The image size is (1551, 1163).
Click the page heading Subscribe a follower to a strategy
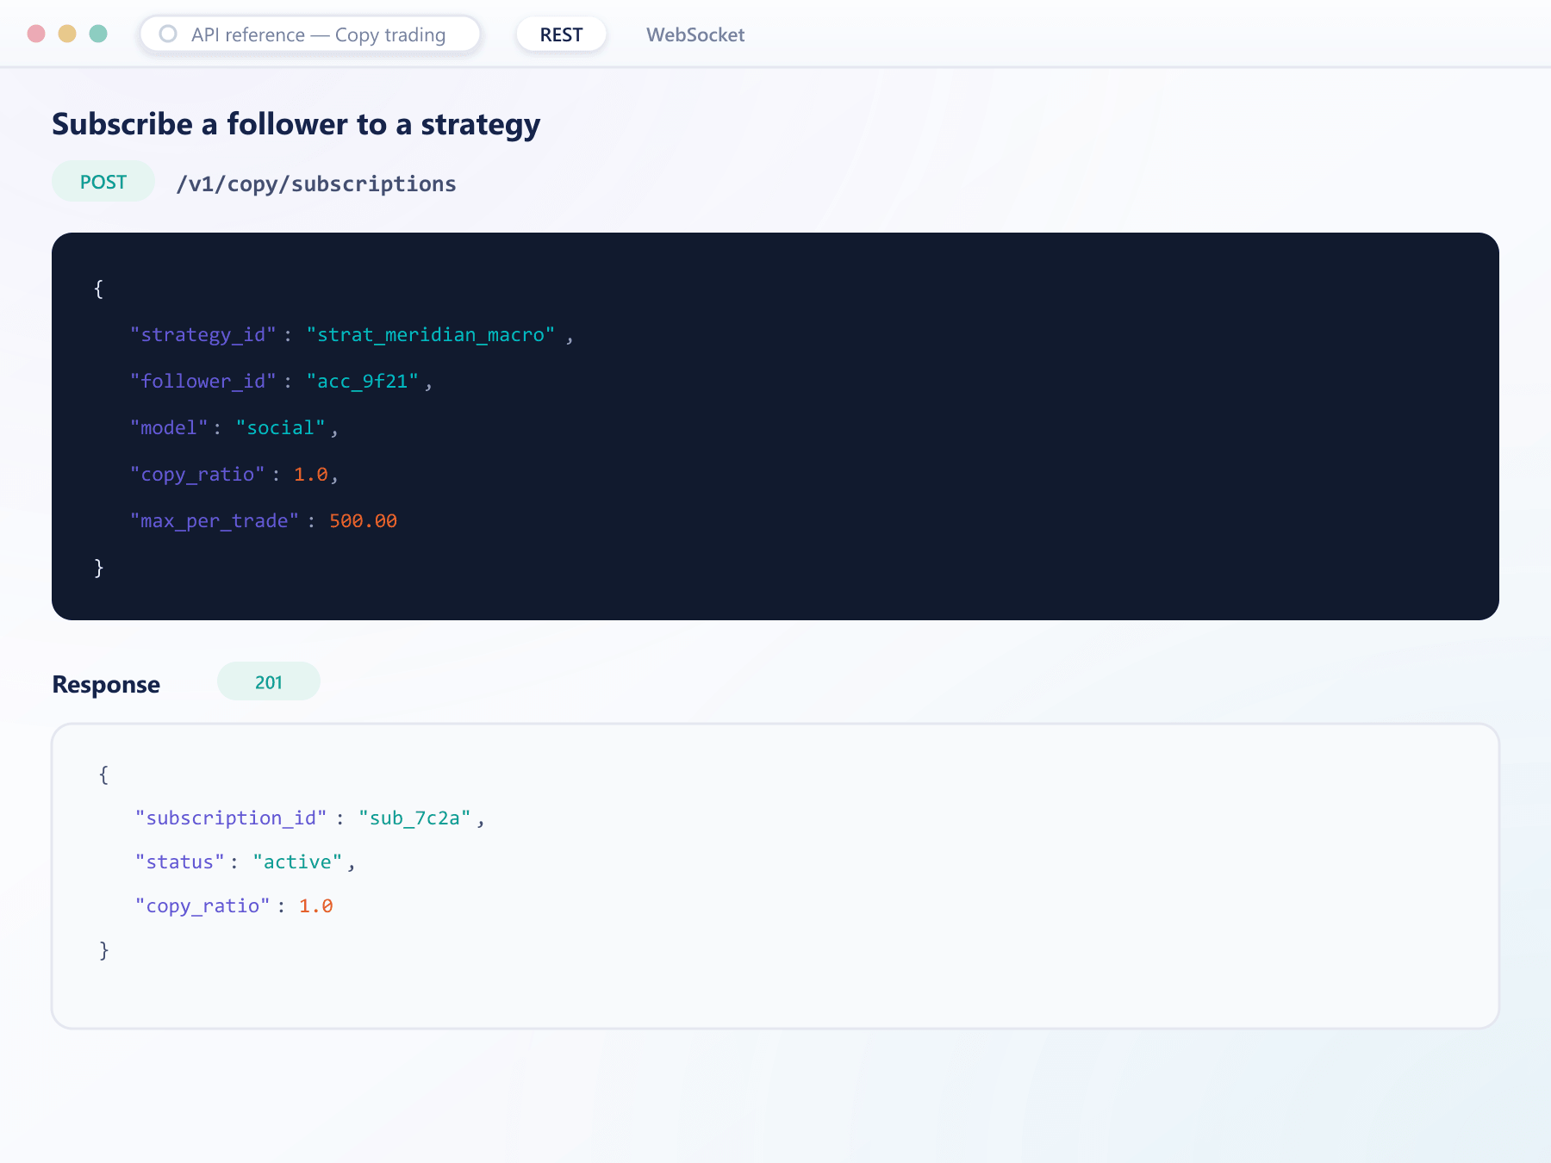296,124
